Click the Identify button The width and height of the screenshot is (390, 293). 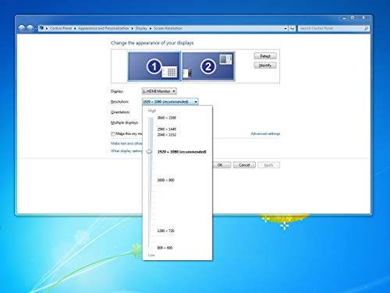(x=265, y=65)
